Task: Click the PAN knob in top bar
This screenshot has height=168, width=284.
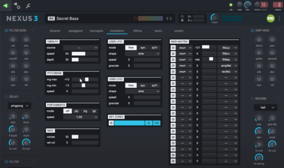Action: click(240, 5)
